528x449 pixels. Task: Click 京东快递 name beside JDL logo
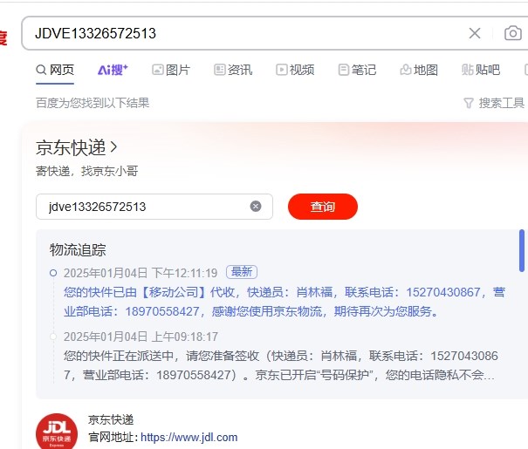click(x=111, y=419)
